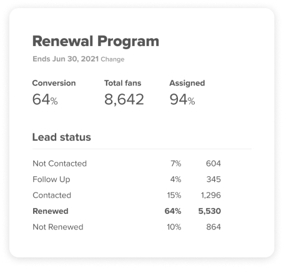Screen dimensions: 284x268
Task: Click the Assigned 94% metric
Action: click(x=187, y=92)
